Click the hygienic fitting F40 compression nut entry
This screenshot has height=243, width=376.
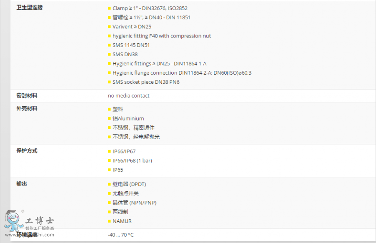(x=162, y=36)
